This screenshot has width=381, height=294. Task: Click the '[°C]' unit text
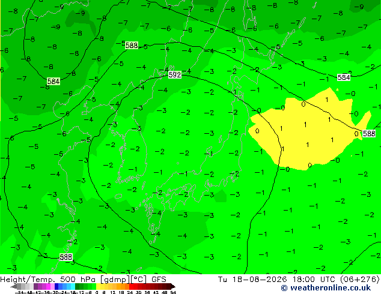(139, 280)
